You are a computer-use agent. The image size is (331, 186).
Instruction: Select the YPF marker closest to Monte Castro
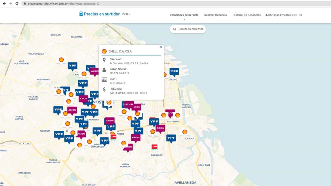(x=58, y=110)
